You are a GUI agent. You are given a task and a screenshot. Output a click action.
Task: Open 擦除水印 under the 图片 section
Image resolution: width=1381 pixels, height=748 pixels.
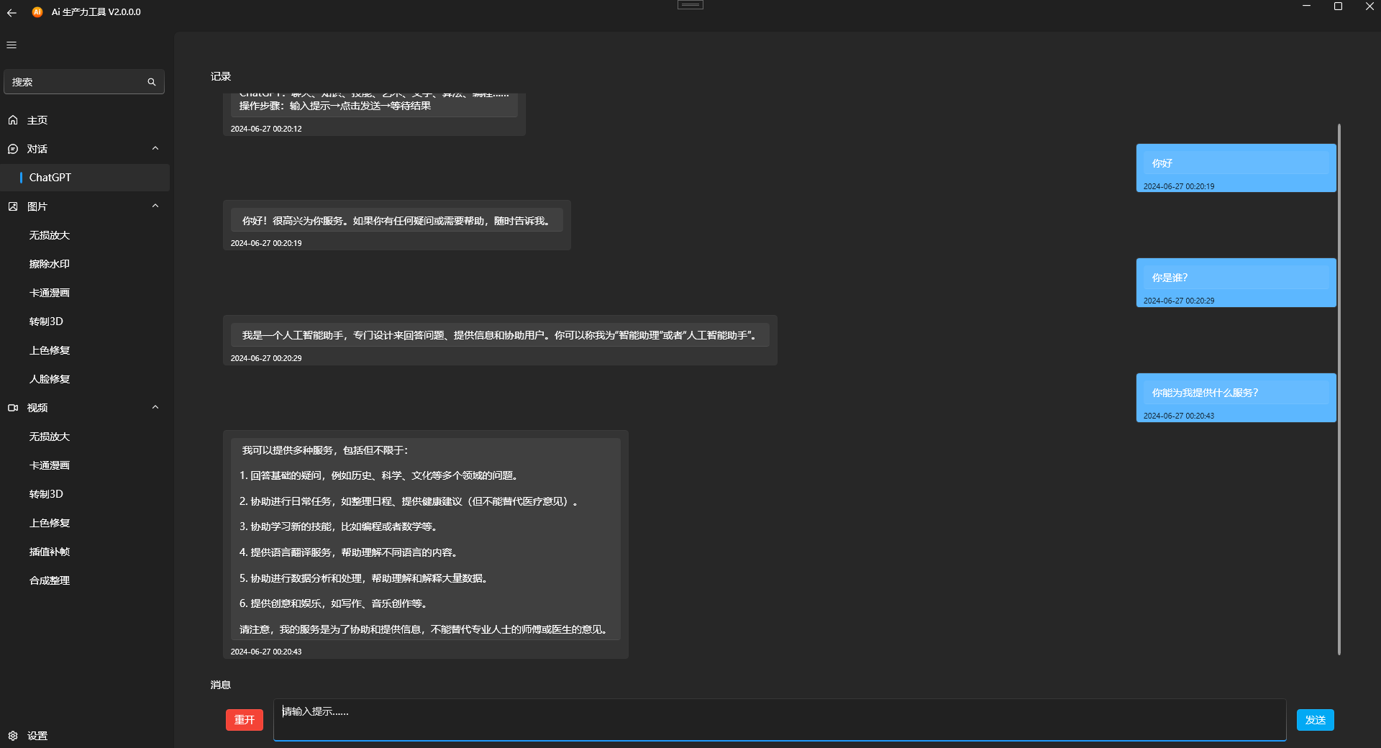48,263
